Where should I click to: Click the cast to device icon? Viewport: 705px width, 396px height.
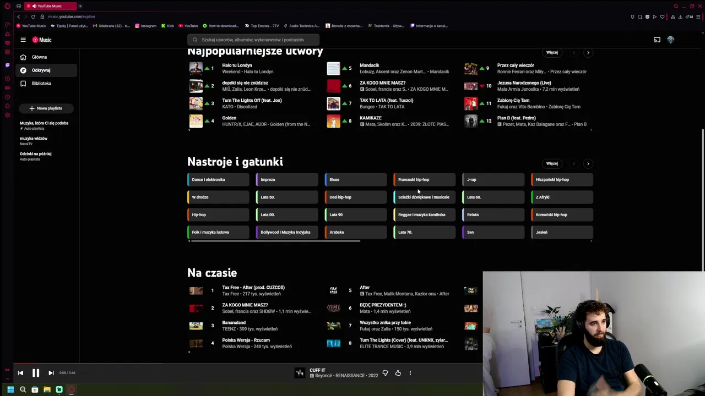pos(657,40)
